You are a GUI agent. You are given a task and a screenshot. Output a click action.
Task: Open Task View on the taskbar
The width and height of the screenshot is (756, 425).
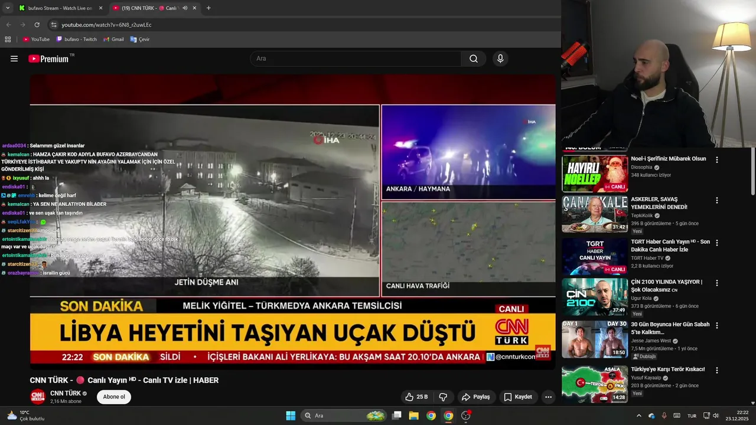(x=397, y=416)
